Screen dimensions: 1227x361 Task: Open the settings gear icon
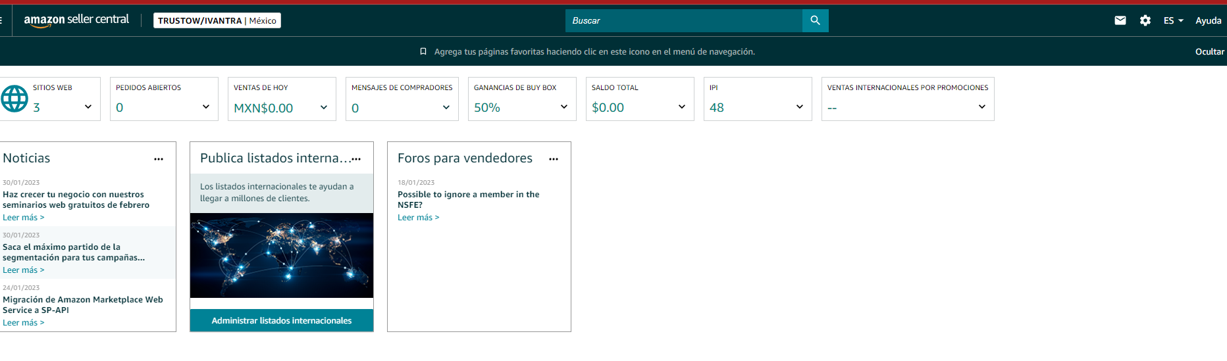[x=1145, y=20]
